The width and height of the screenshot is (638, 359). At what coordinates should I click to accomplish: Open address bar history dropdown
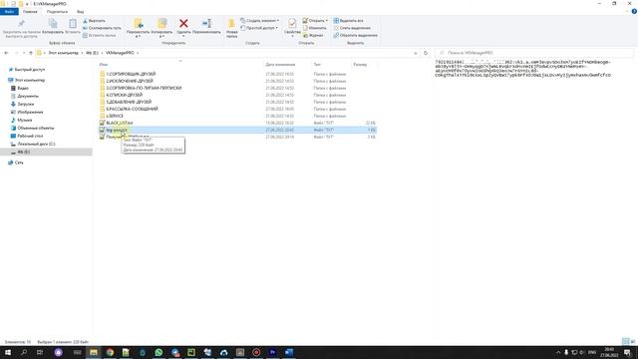[416, 53]
